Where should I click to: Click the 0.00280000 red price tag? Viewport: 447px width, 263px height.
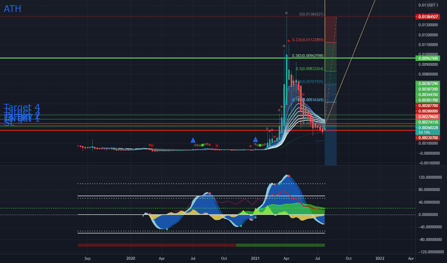coord(428,111)
